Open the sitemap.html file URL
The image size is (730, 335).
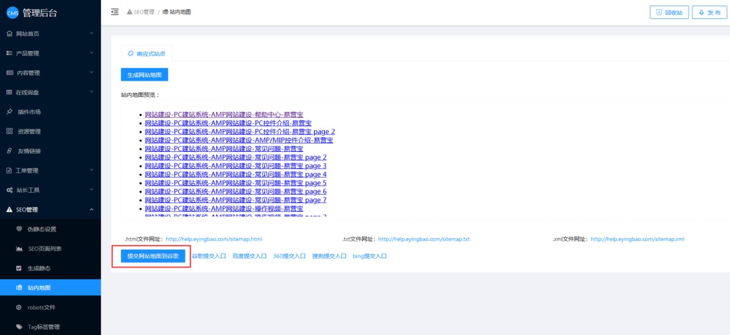point(214,239)
